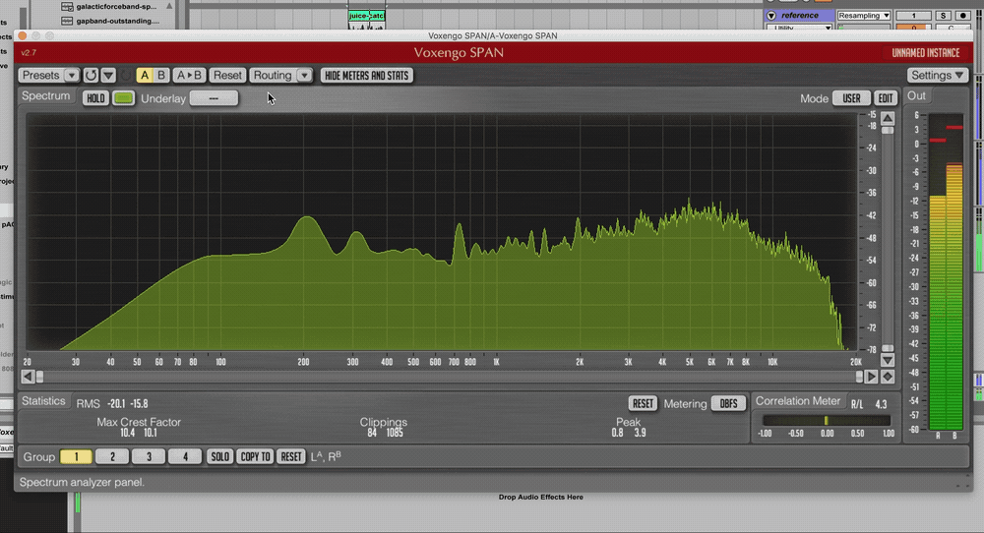Click Hide Meters and Stats
This screenshot has width=984, height=533.
[366, 76]
